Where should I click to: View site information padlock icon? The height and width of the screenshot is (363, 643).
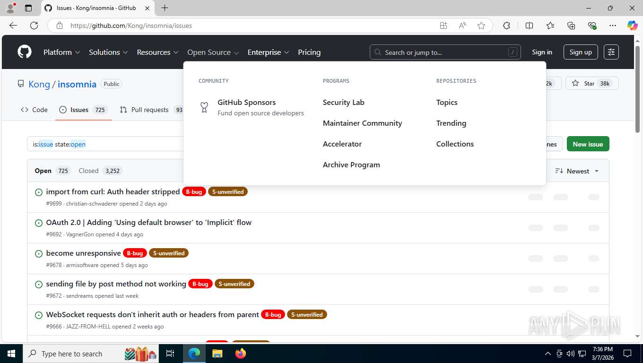click(x=60, y=26)
